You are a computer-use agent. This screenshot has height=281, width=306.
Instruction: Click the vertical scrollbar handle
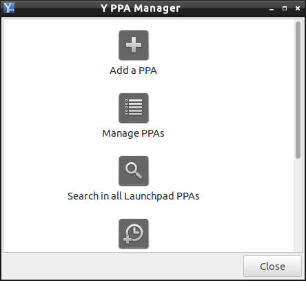click(298, 90)
